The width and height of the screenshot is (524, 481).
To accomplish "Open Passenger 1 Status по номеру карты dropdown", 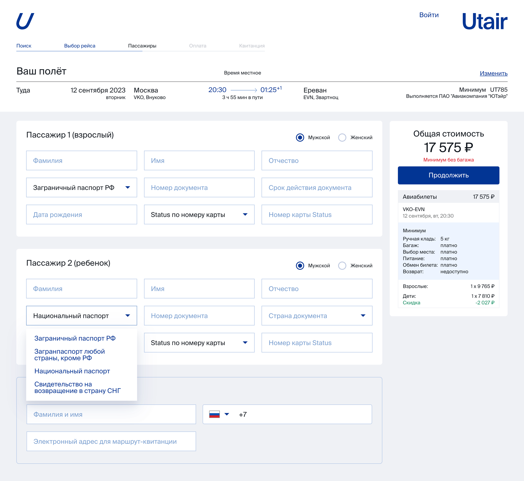I will 199,215.
